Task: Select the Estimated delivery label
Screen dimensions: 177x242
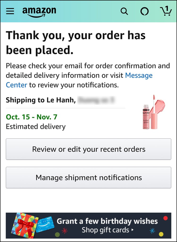Action: 36,127
